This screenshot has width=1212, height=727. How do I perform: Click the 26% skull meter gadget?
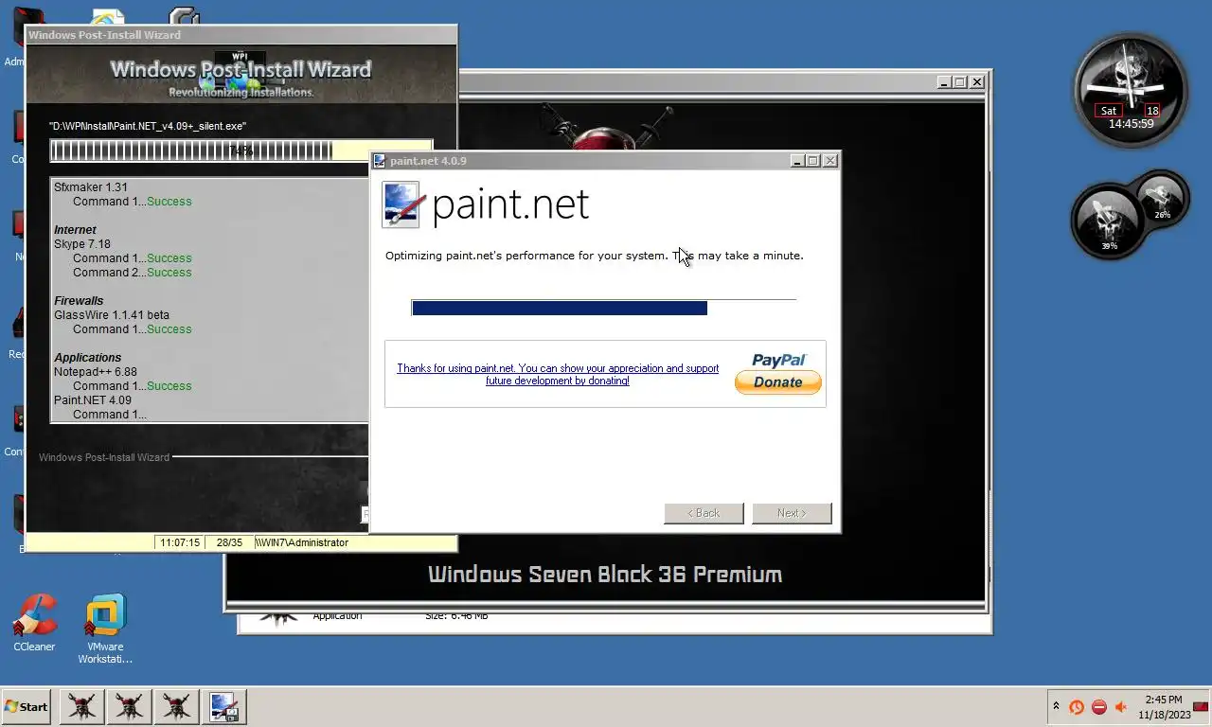[1161, 200]
